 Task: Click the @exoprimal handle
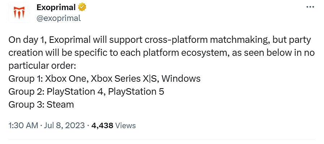click(59, 18)
